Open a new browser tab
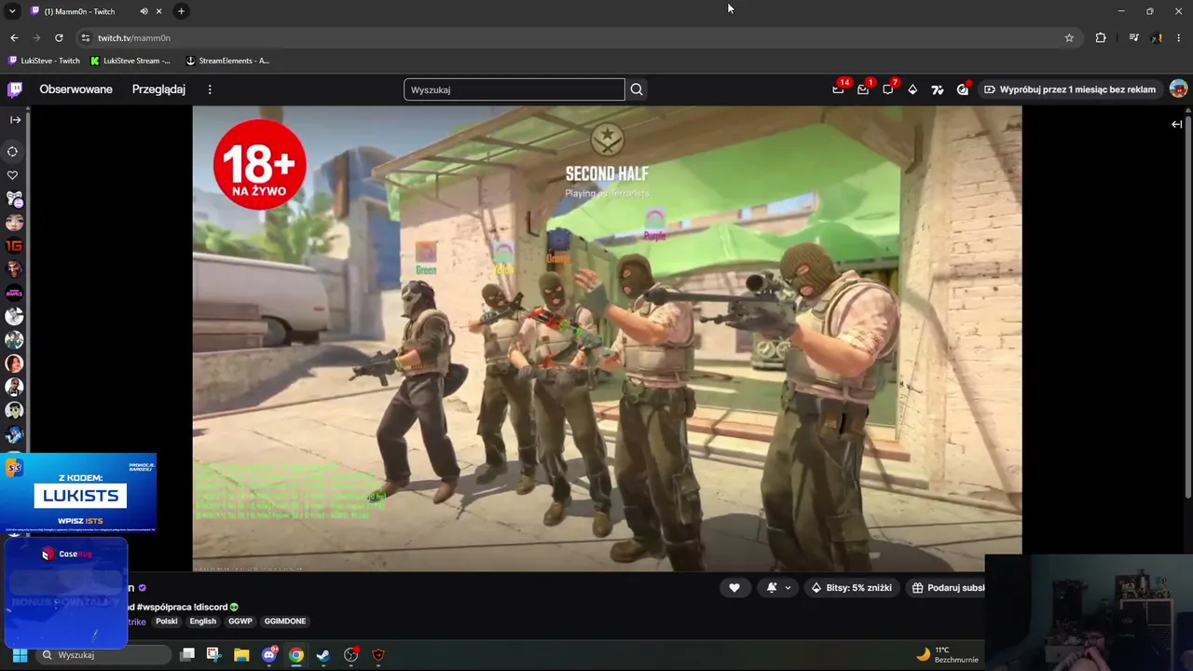This screenshot has height=671, width=1193. pyautogui.click(x=181, y=11)
